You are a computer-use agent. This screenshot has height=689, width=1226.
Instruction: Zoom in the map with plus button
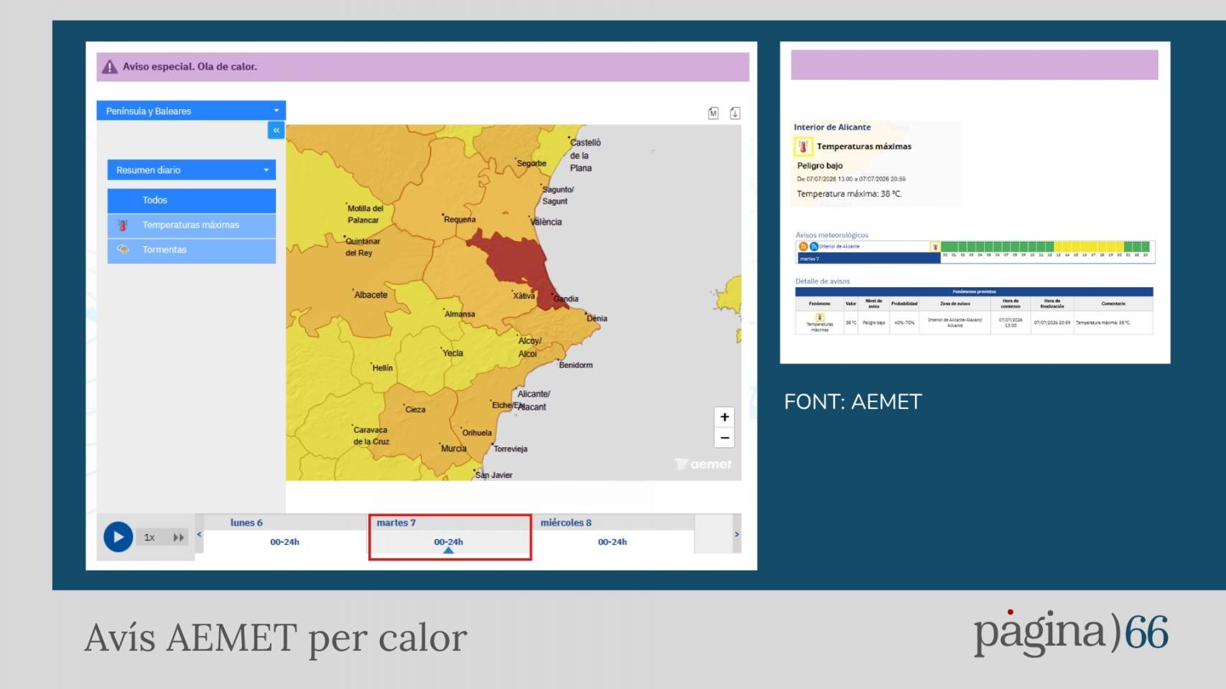point(725,417)
